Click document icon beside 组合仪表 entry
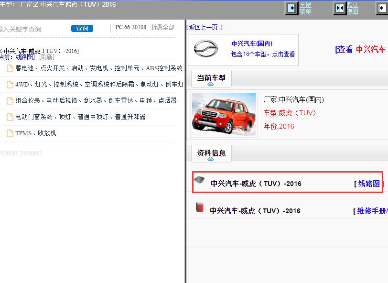 pos(10,101)
